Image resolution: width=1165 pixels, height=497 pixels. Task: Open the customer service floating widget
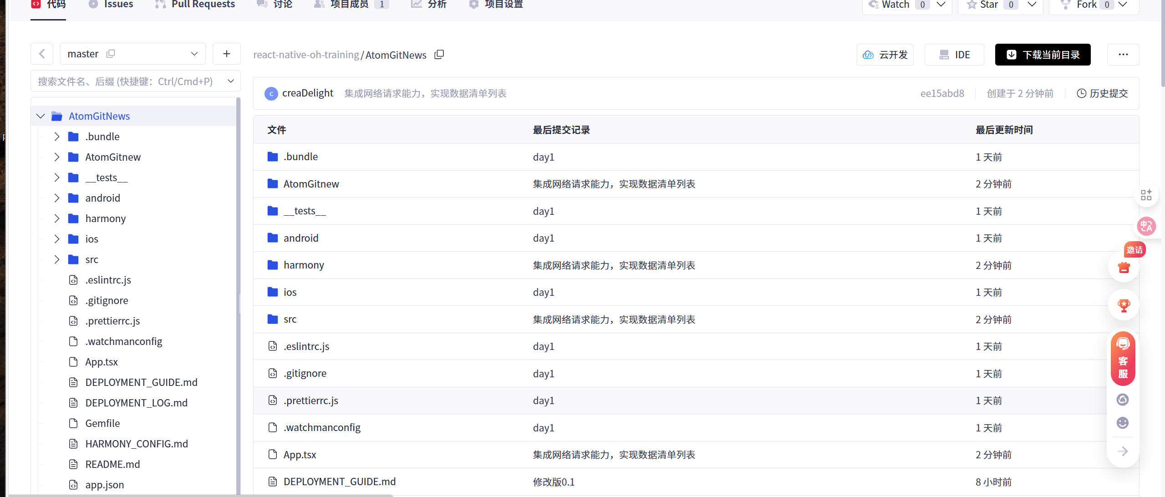[x=1123, y=359]
